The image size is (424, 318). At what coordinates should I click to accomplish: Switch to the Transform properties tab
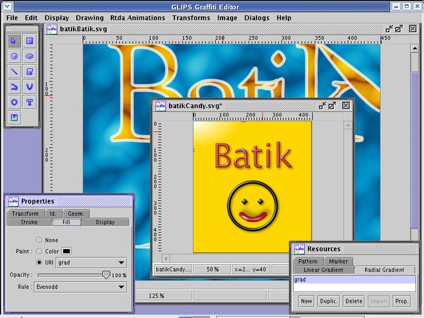point(25,213)
